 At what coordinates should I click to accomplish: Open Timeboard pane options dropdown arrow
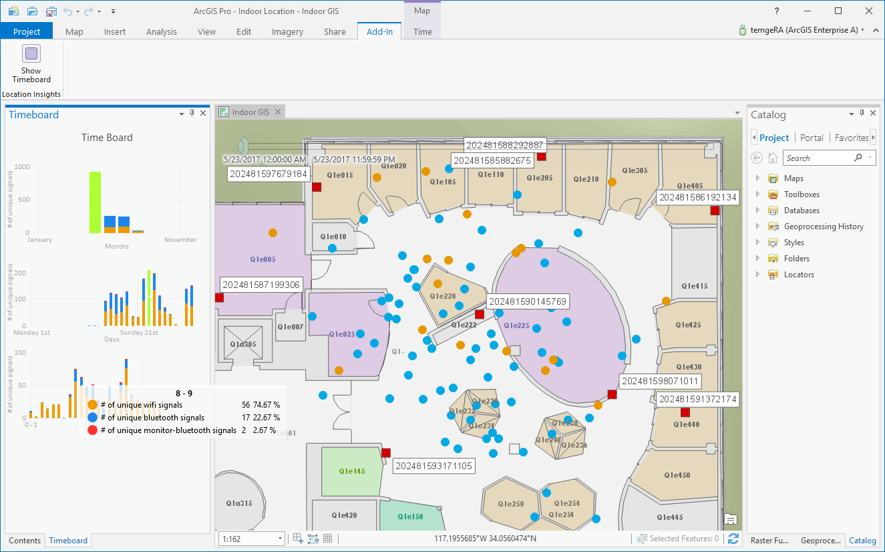click(182, 114)
